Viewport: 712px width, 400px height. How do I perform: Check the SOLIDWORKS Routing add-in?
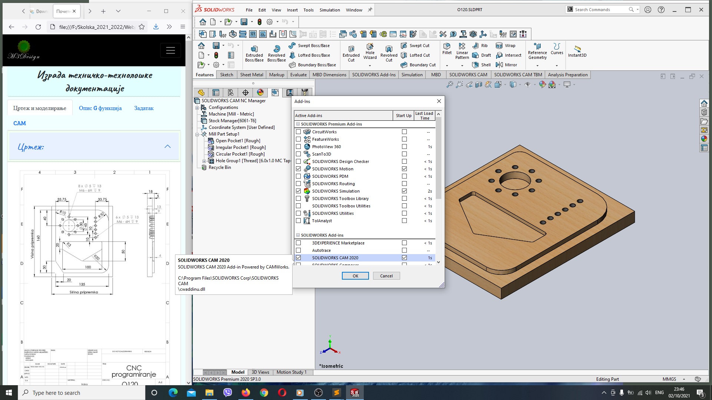tap(298, 184)
